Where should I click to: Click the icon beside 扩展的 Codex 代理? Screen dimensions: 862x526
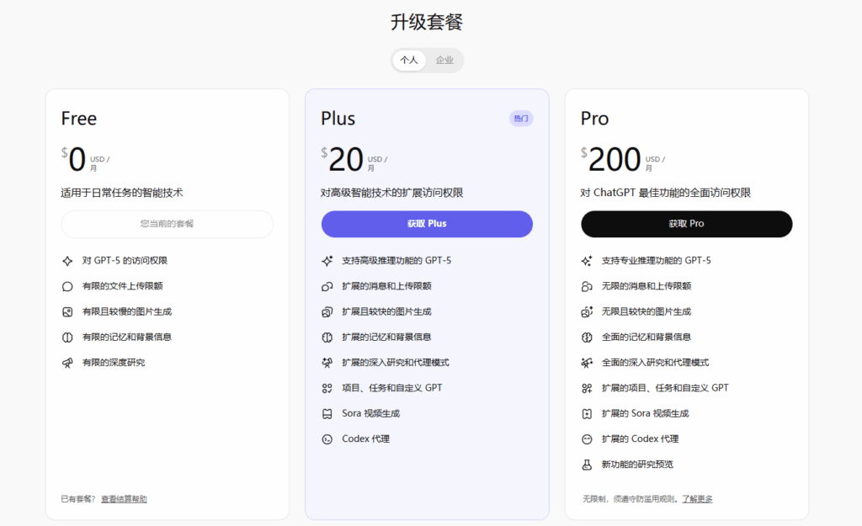point(587,439)
